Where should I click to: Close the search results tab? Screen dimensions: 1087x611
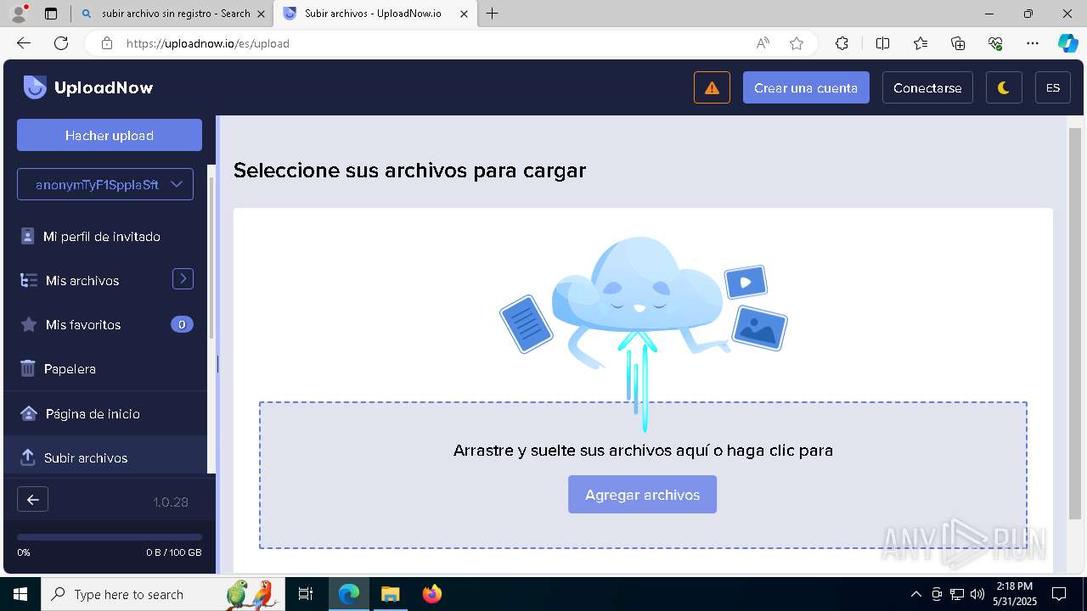(261, 14)
